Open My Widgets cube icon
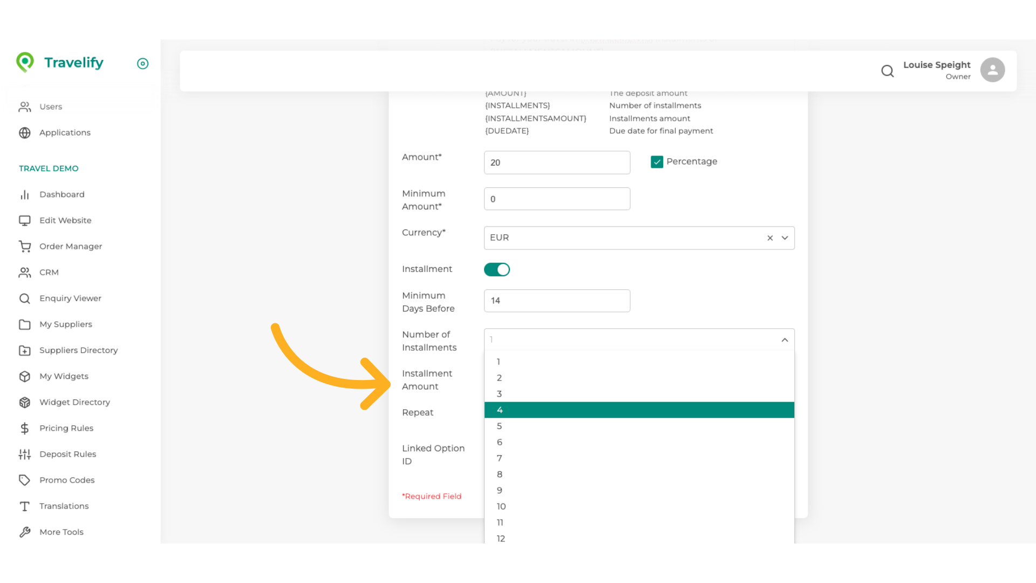Screen dimensions: 1036x583 point(25,377)
